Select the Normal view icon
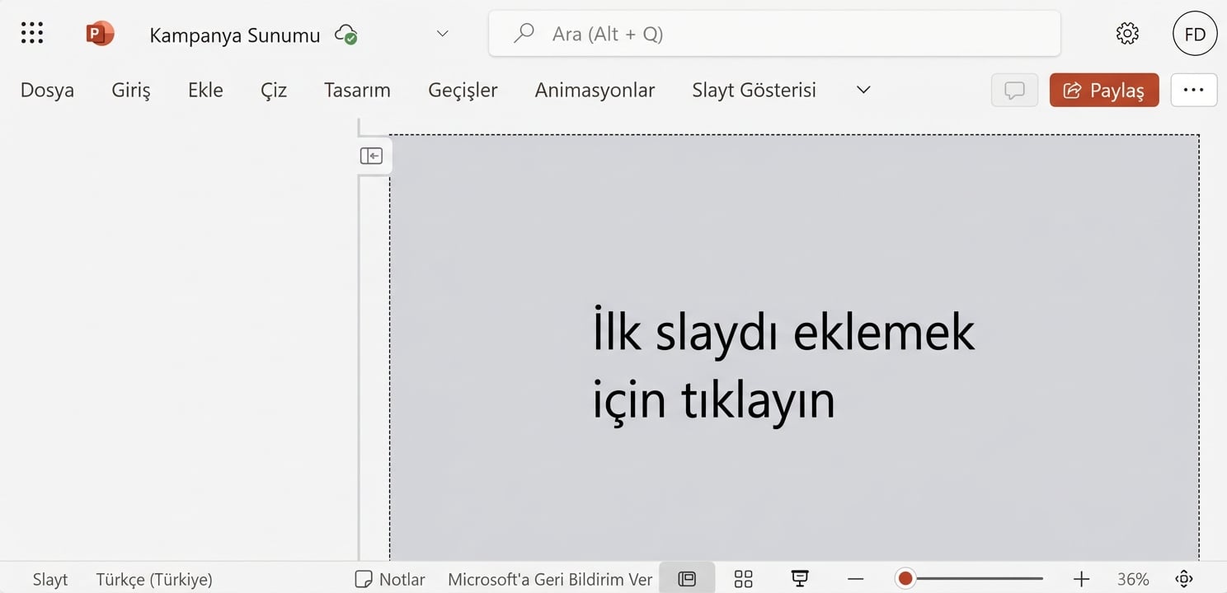This screenshot has width=1227, height=593. coord(686,578)
